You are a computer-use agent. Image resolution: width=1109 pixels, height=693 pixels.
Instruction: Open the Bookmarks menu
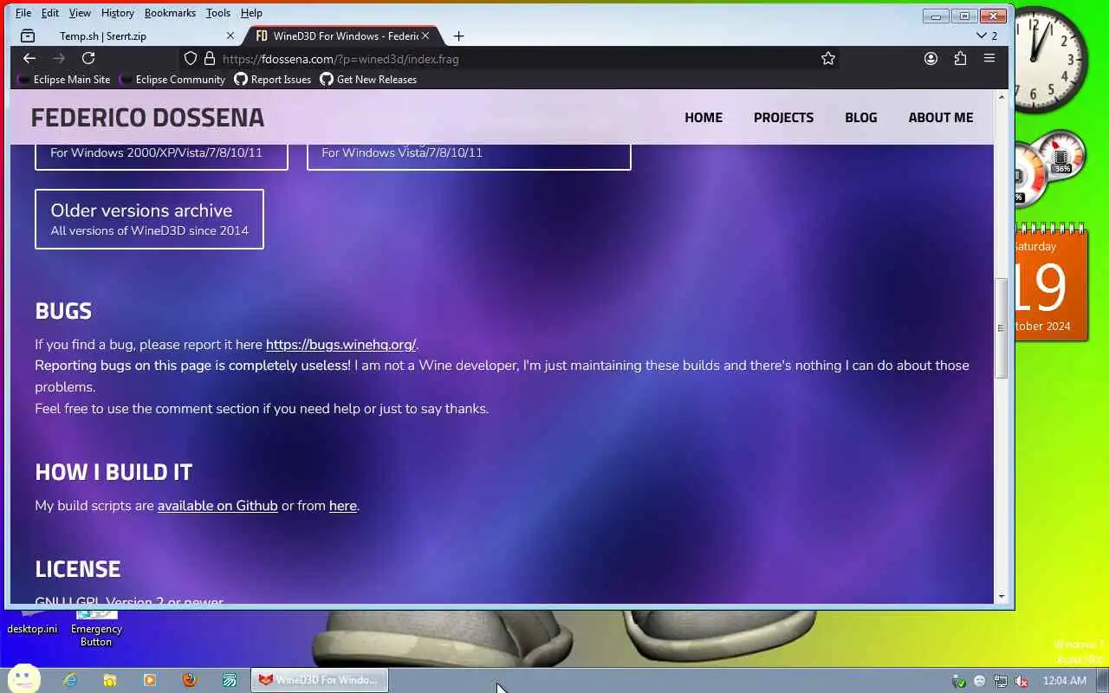(x=170, y=13)
